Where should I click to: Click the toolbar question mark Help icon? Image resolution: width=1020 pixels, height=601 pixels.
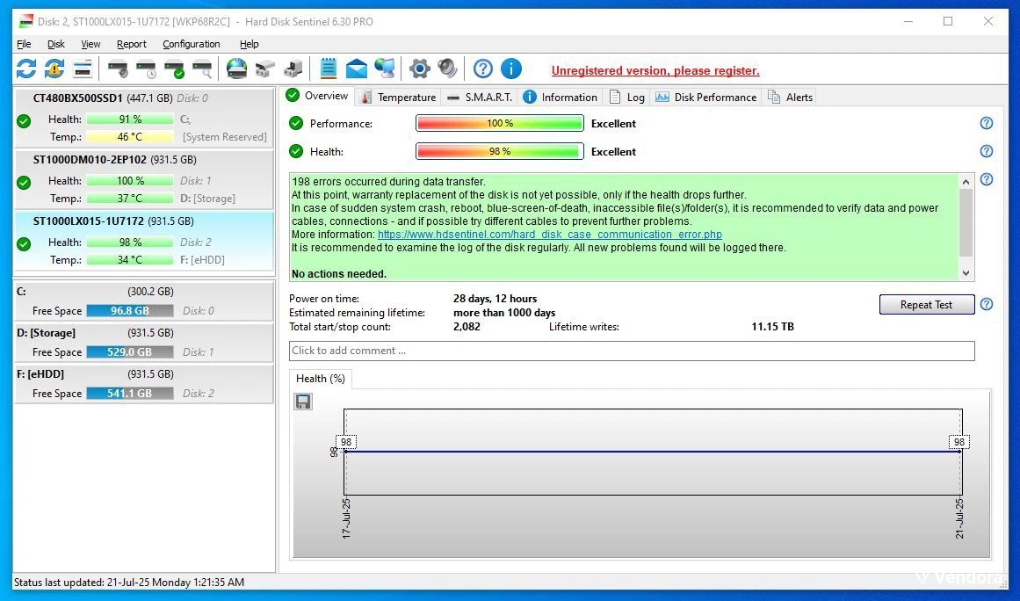coord(482,69)
